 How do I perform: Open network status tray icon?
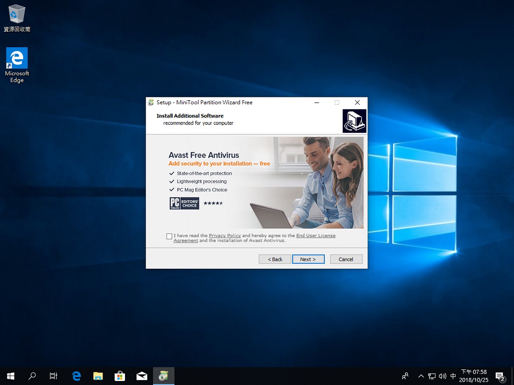point(432,376)
